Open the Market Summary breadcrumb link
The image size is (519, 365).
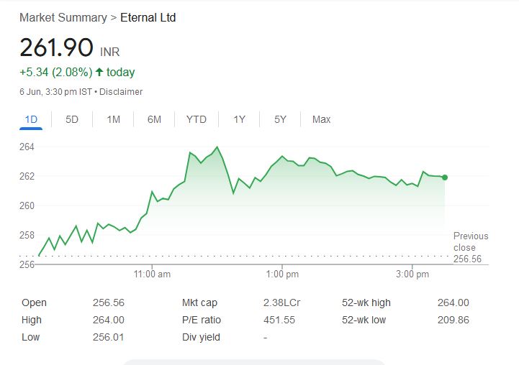pyautogui.click(x=63, y=17)
